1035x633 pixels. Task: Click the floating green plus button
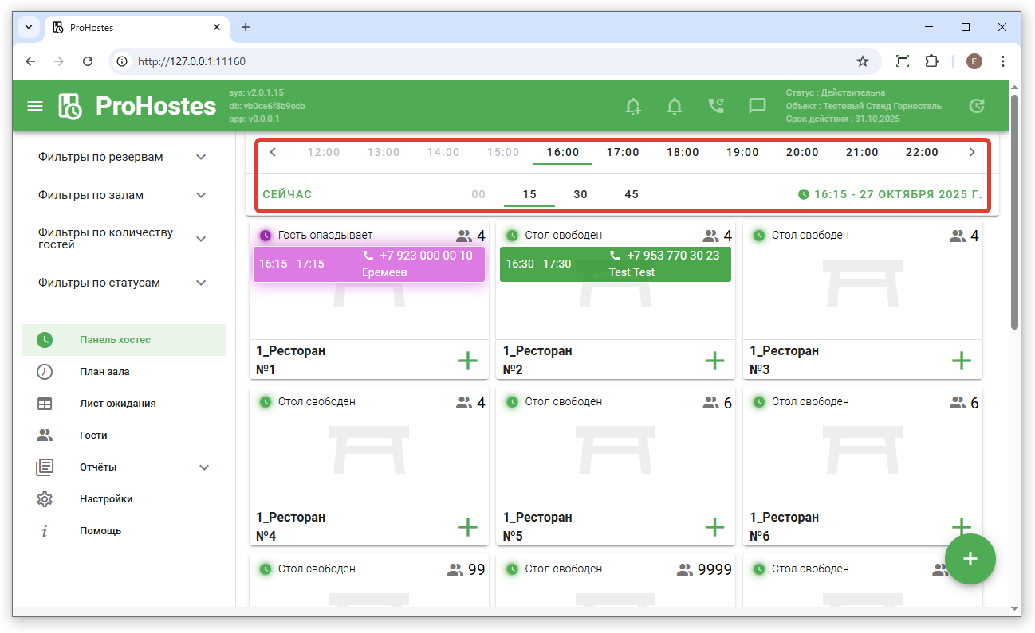[970, 559]
